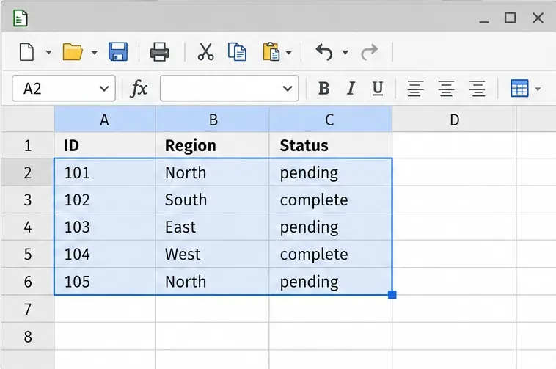Click into the formula input field

(x=230, y=88)
